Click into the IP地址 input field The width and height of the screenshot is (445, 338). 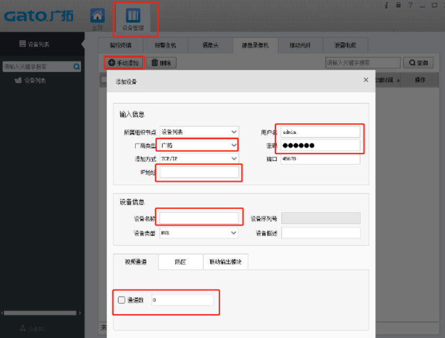point(199,172)
